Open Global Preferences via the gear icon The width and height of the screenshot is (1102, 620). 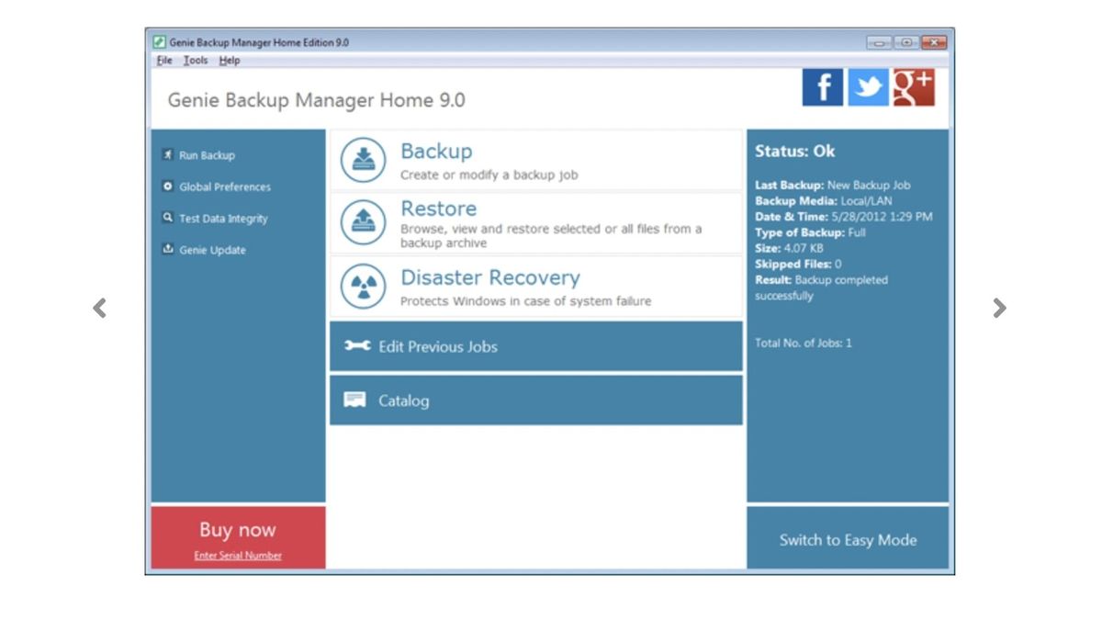tap(167, 186)
